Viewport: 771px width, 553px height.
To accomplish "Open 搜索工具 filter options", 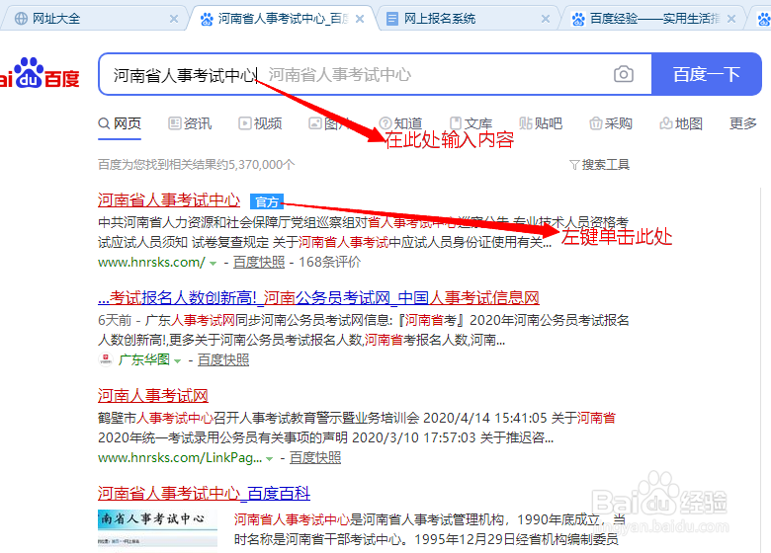I will click(599, 165).
